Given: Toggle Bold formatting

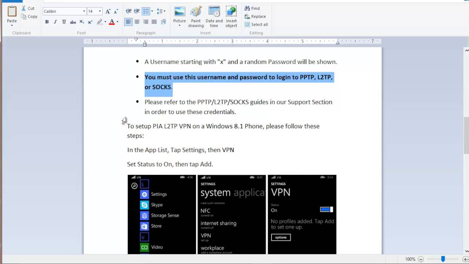Looking at the screenshot, I should [x=47, y=22].
